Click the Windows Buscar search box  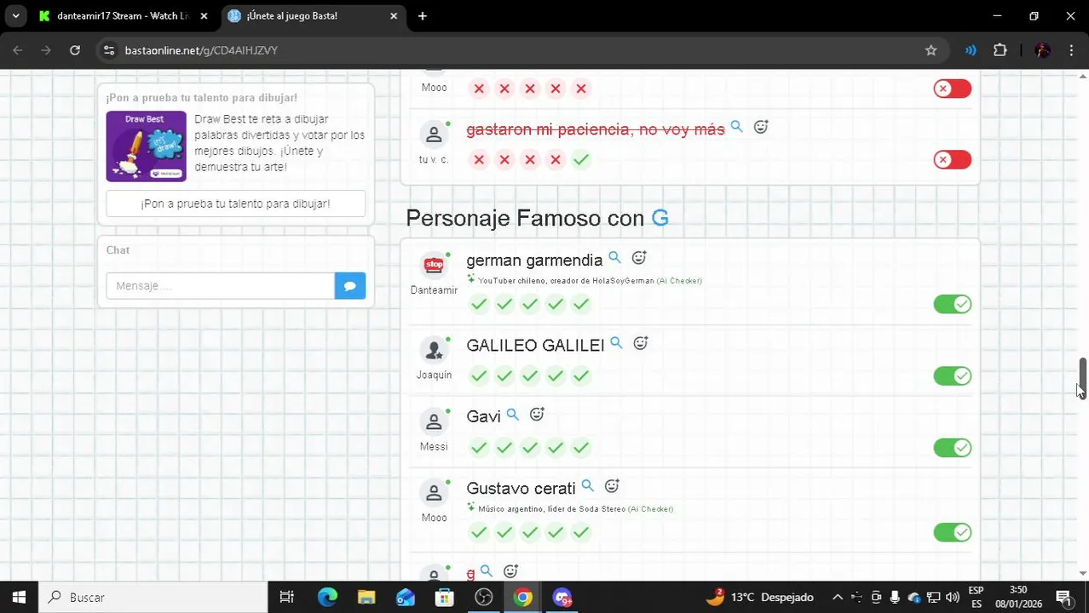[153, 598]
